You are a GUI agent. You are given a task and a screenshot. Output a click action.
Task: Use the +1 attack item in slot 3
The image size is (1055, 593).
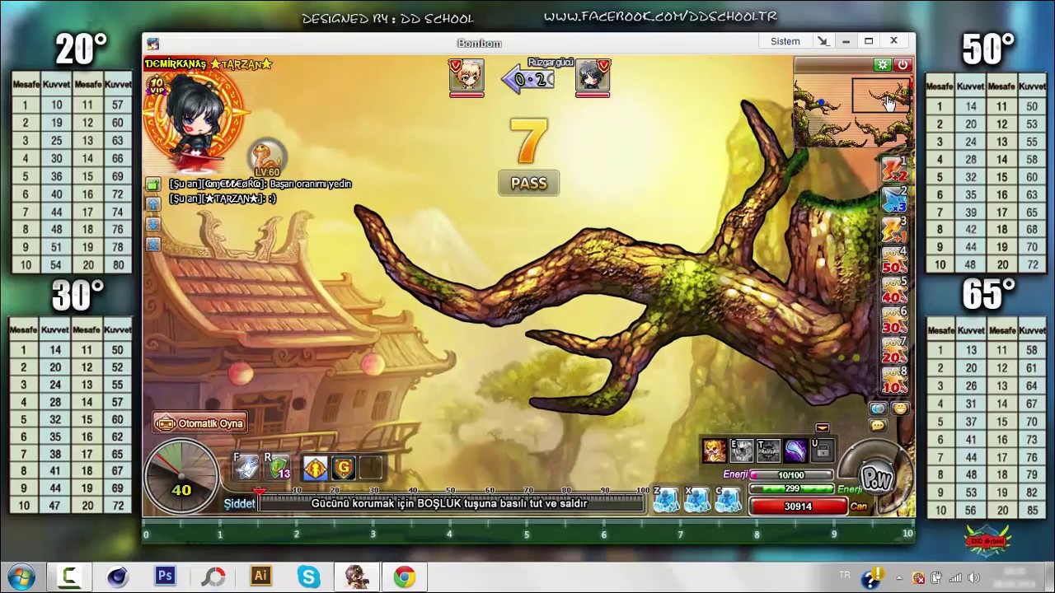click(894, 230)
